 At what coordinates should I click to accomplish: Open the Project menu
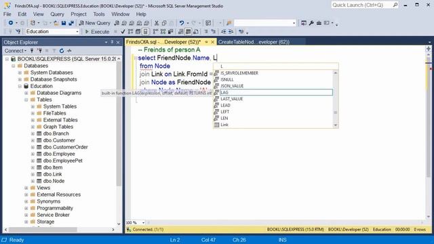pos(79,14)
